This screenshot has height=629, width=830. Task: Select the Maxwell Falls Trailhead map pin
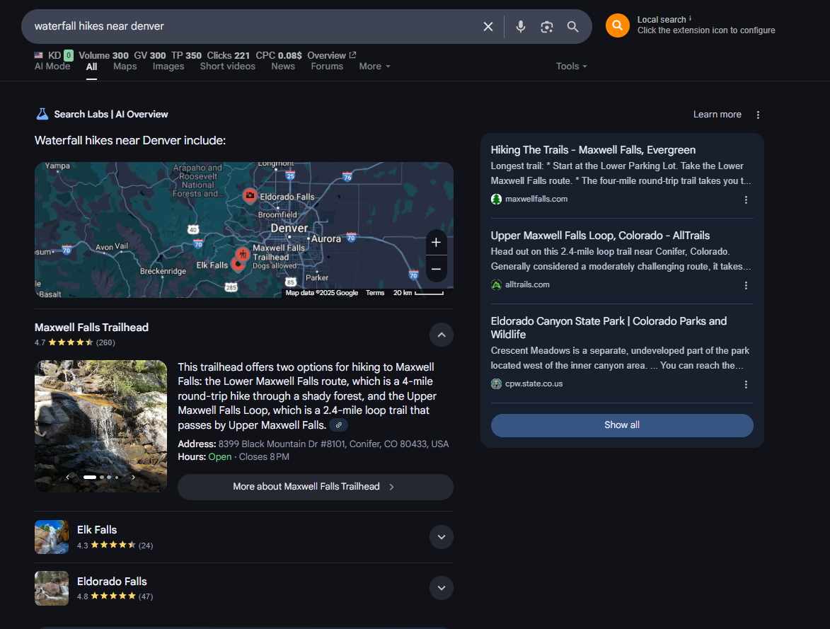(243, 255)
